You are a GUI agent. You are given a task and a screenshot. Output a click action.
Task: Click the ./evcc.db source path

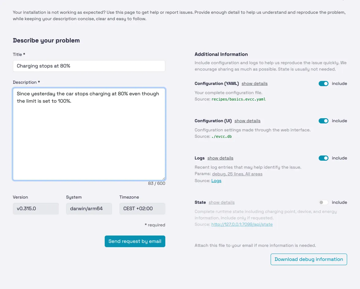[222, 137]
